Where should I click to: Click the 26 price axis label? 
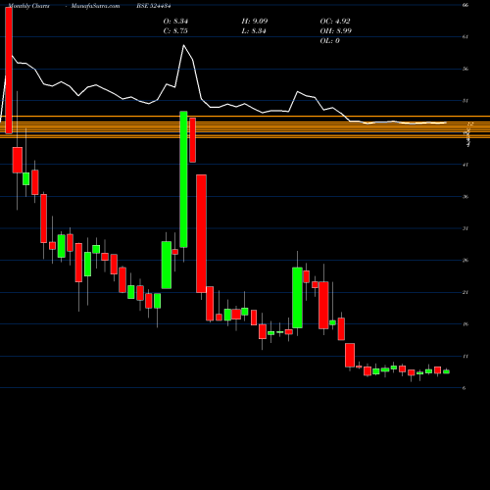[465, 261]
